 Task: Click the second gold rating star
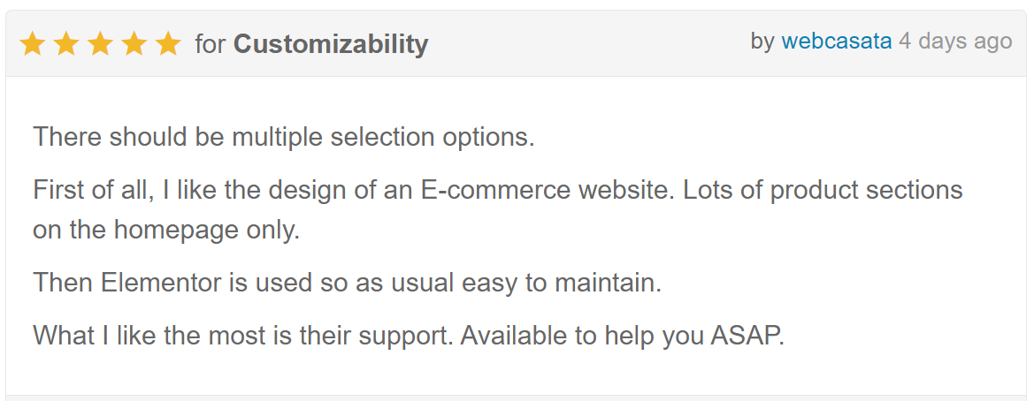(x=66, y=44)
